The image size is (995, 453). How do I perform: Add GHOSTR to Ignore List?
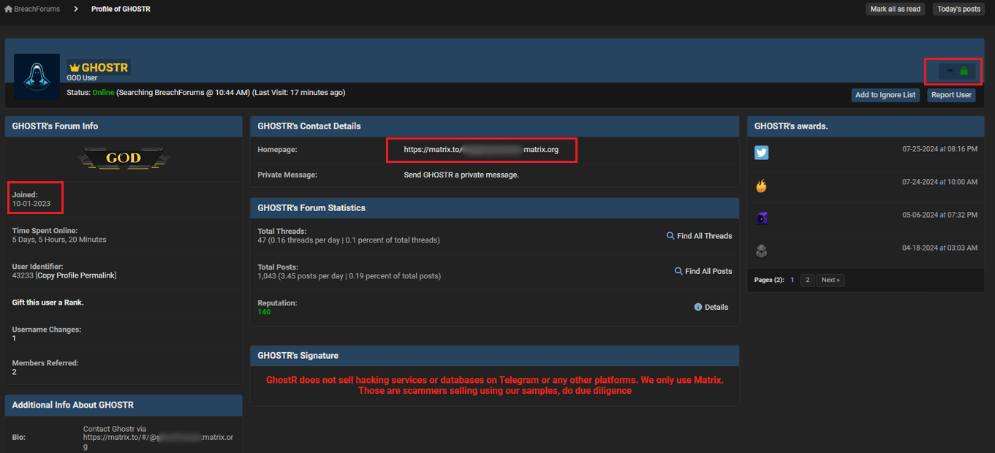(x=885, y=94)
